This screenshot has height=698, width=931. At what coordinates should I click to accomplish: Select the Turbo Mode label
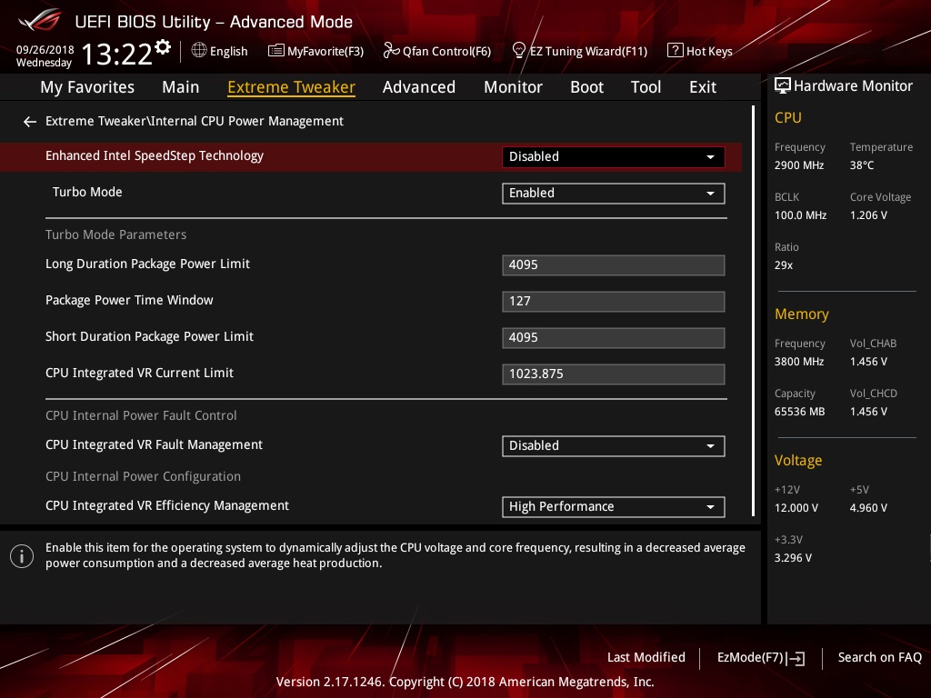pos(87,193)
